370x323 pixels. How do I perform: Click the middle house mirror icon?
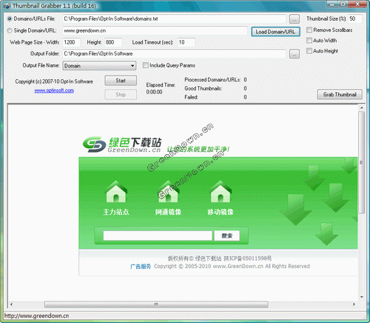click(169, 192)
